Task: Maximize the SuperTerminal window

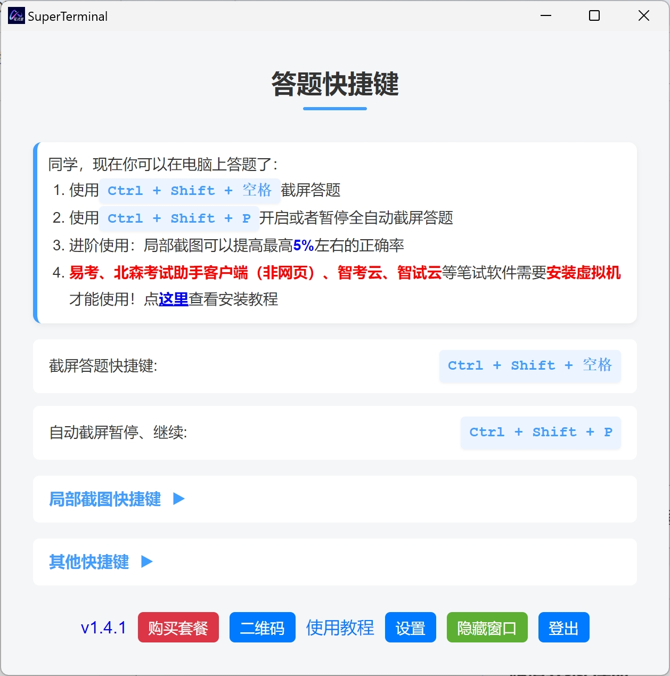Action: coord(594,16)
